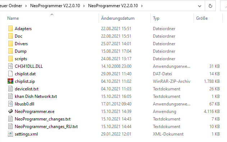Select the Adapters folder icon
This screenshot has height=142, width=227.
coord(10,29)
